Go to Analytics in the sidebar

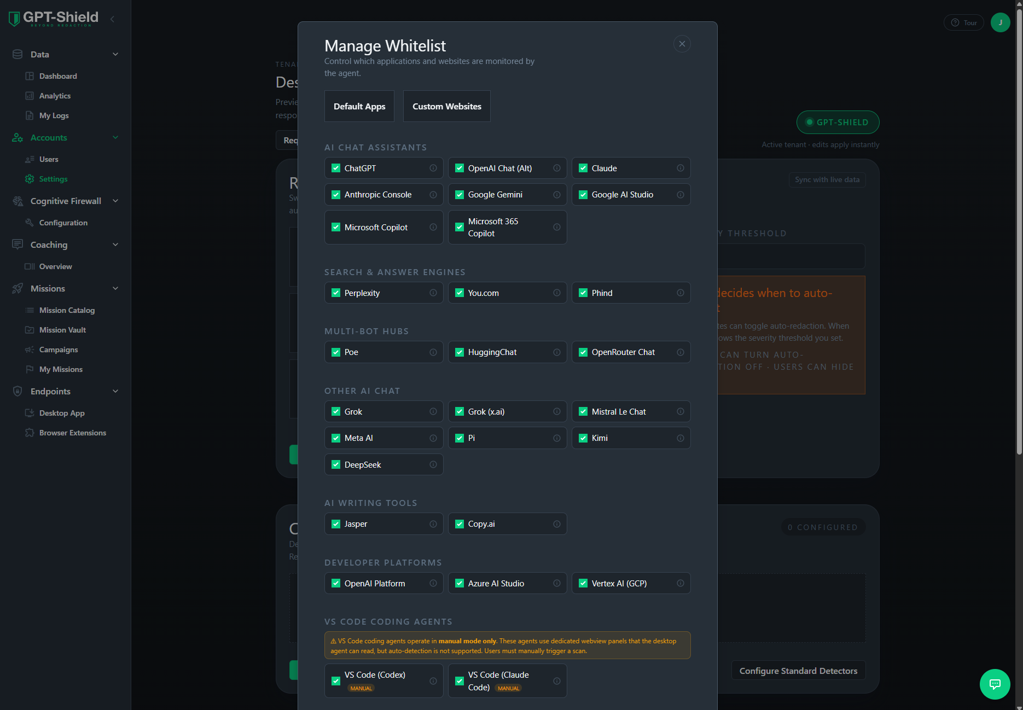55,96
